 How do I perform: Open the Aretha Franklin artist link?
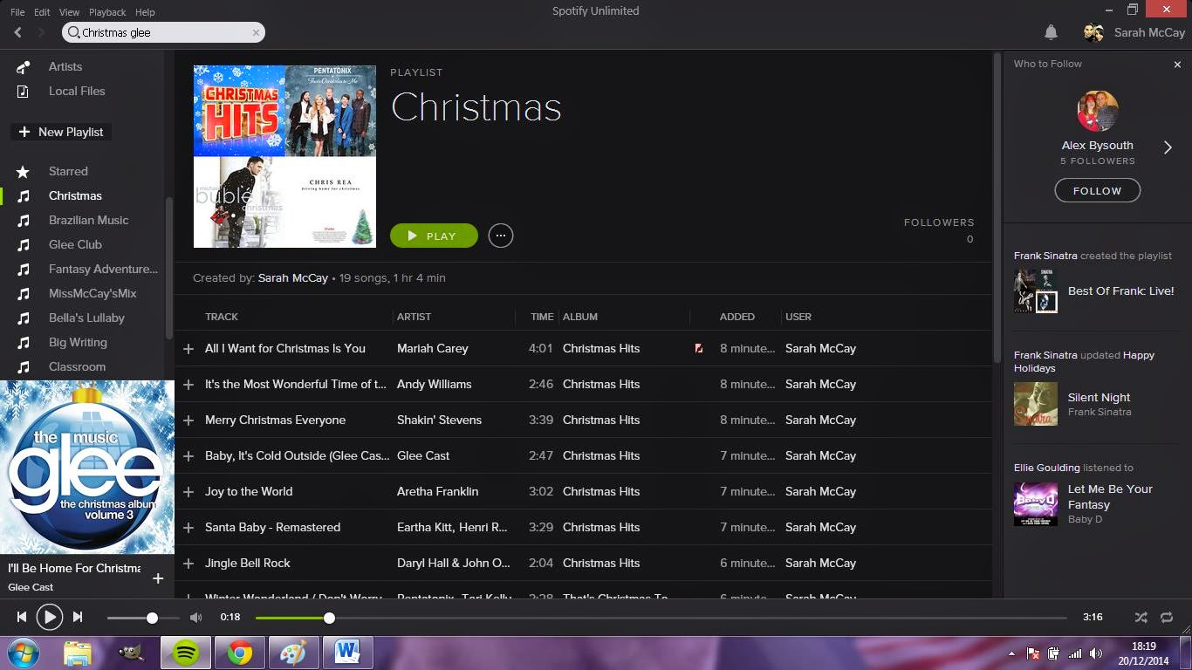[437, 491]
